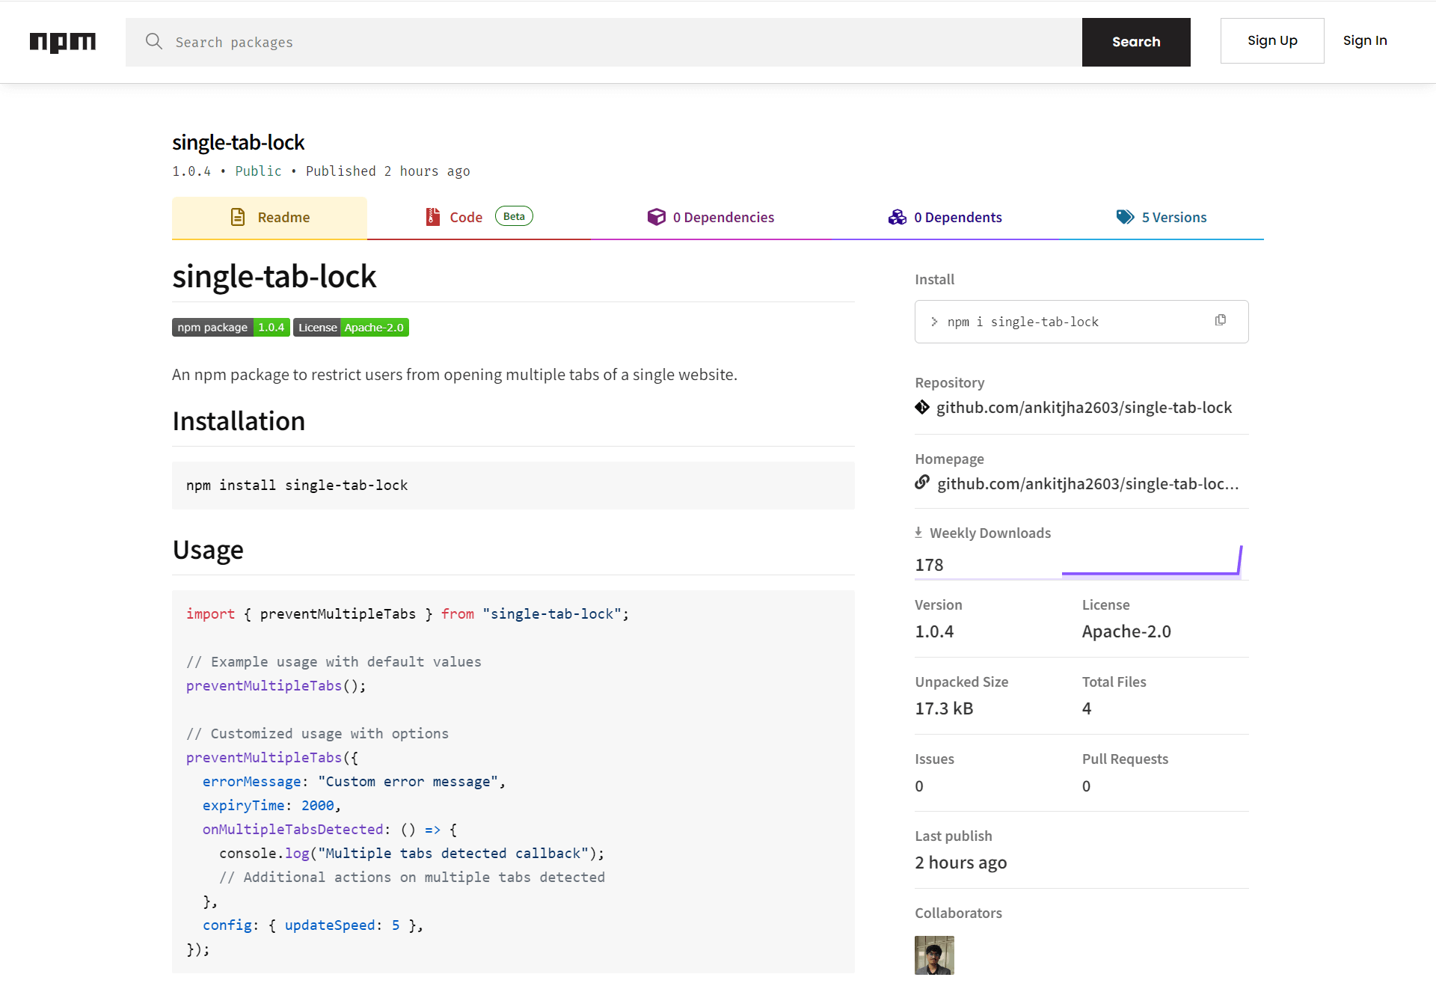Click the Code fire icon
This screenshot has width=1436, height=989.
coord(431,216)
